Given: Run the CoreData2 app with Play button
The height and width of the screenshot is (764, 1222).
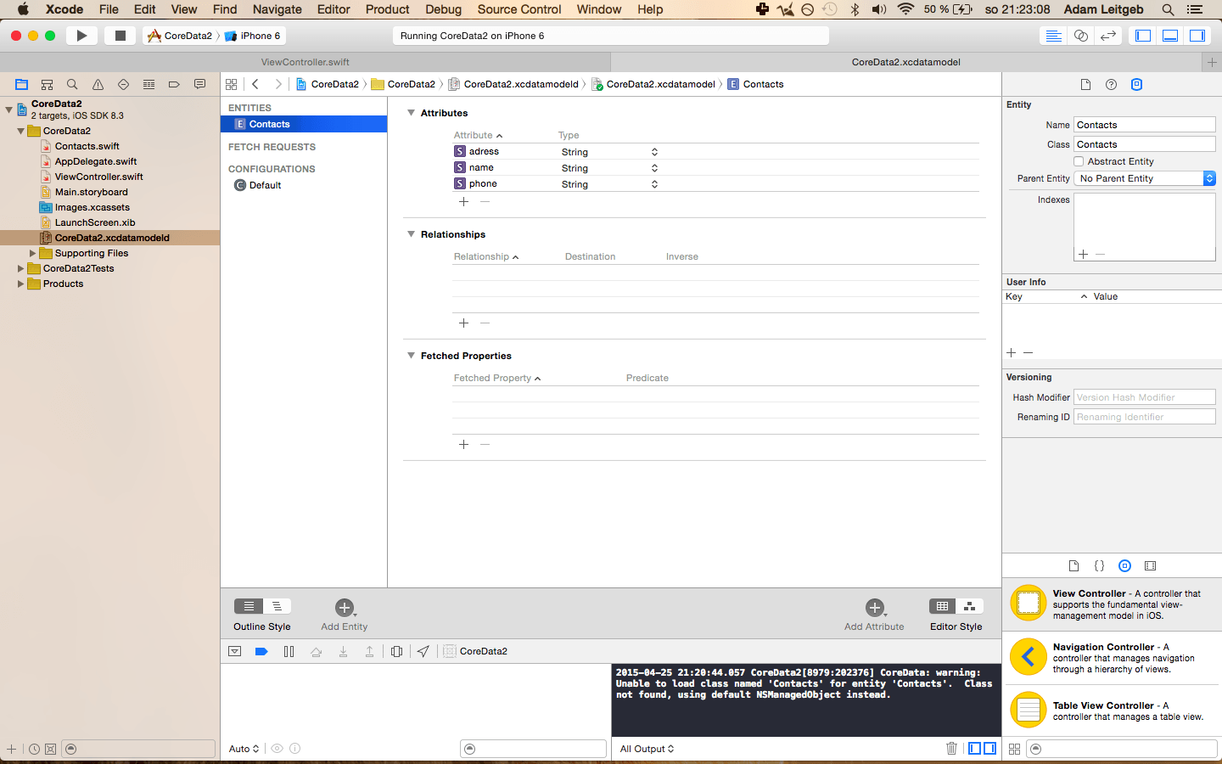Looking at the screenshot, I should click(x=81, y=36).
